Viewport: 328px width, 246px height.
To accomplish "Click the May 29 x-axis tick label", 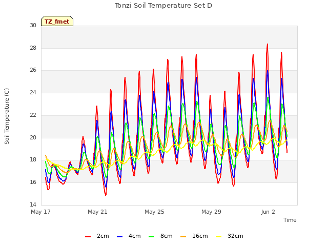I will 211,212.
